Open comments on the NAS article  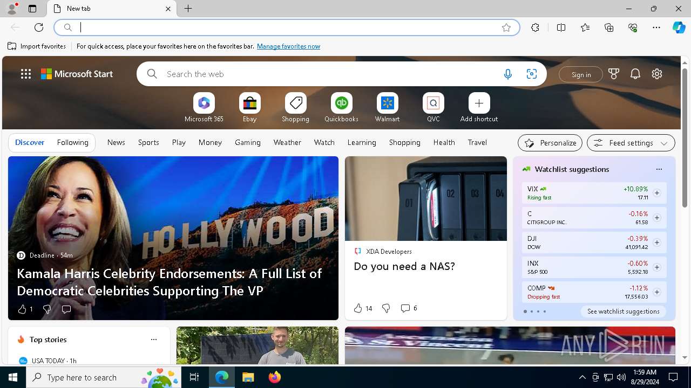[409, 308]
